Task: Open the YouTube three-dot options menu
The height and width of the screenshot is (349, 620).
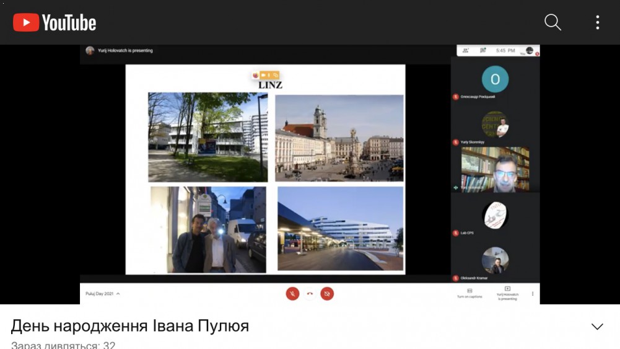Action: tap(597, 23)
